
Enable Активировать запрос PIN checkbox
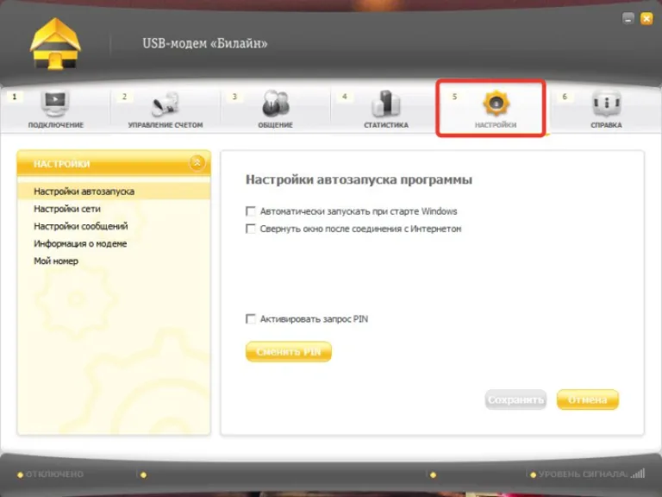tap(251, 318)
